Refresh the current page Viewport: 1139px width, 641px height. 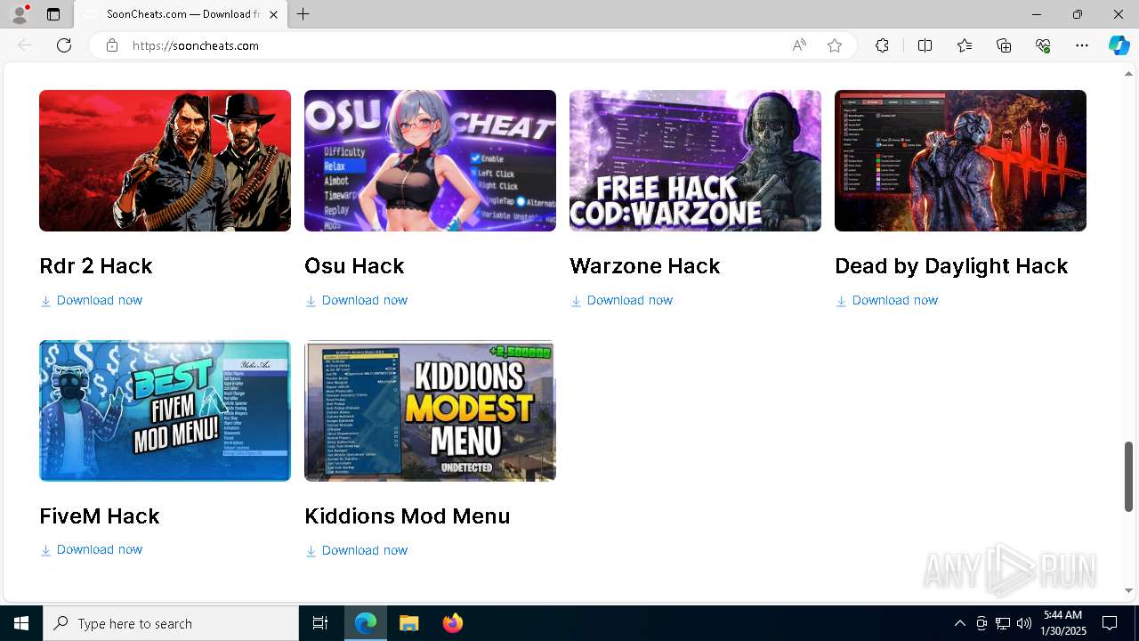64,45
